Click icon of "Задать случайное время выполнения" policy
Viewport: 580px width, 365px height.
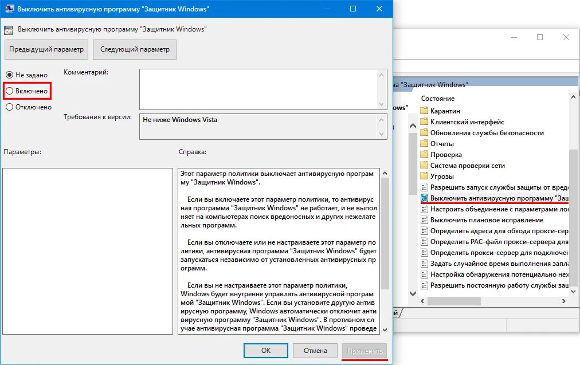coord(424,264)
